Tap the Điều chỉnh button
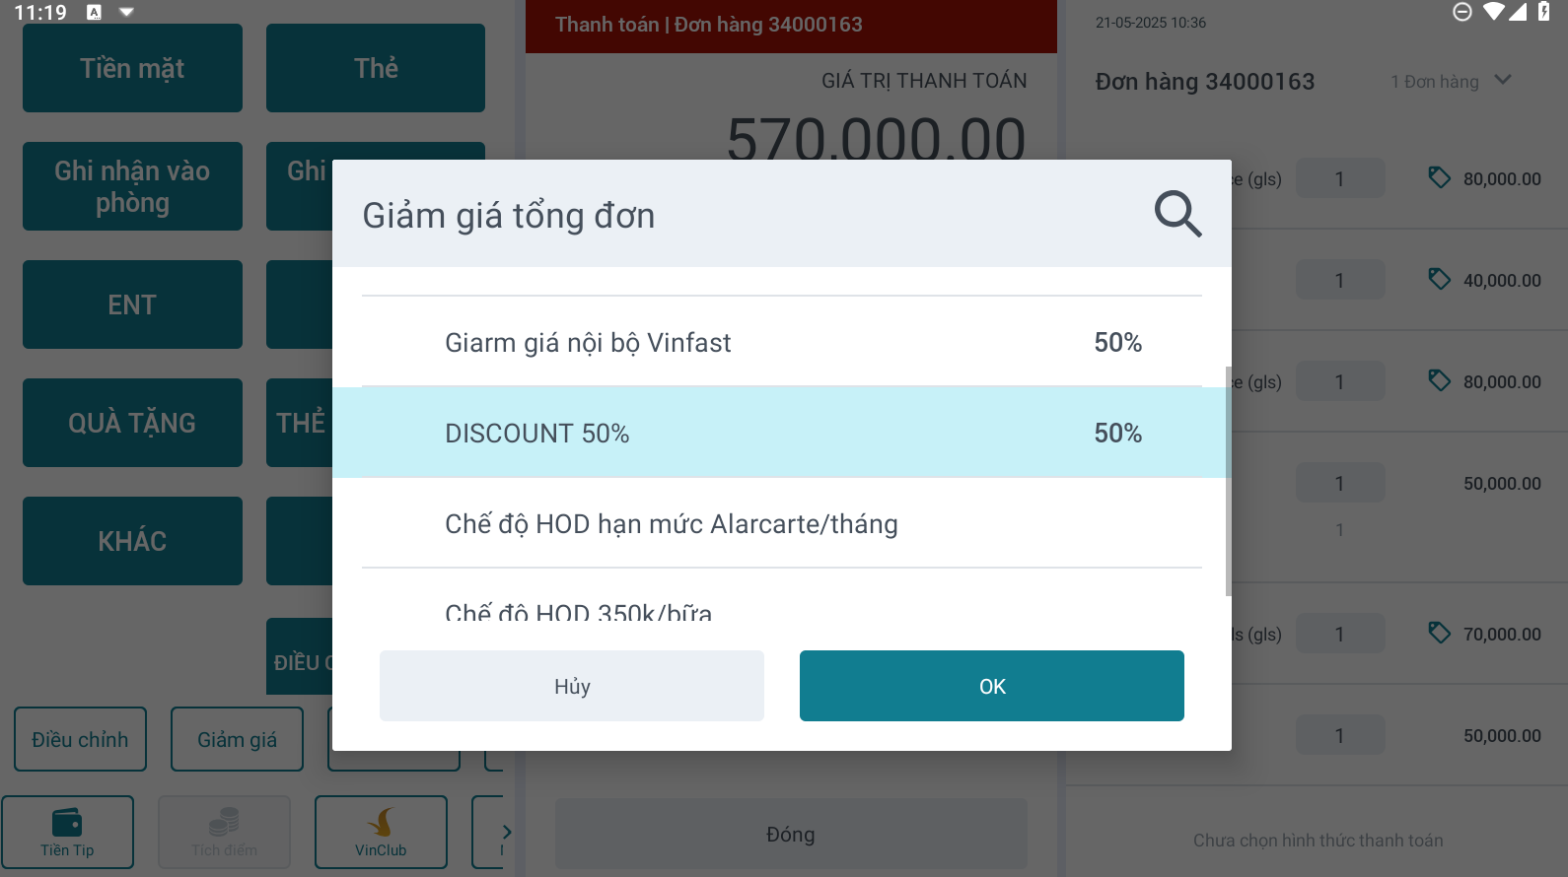 [80, 739]
